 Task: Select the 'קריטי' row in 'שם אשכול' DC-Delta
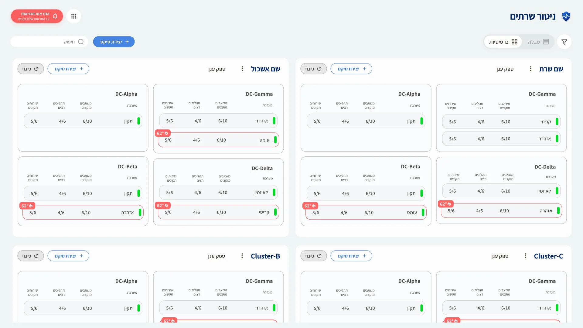[x=218, y=212]
